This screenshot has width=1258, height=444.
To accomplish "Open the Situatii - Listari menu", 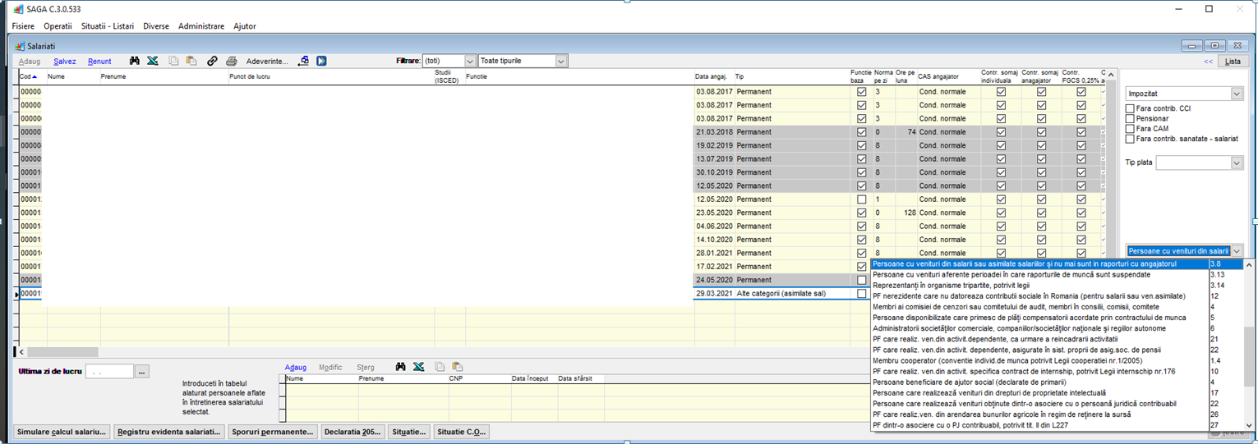I will [108, 26].
